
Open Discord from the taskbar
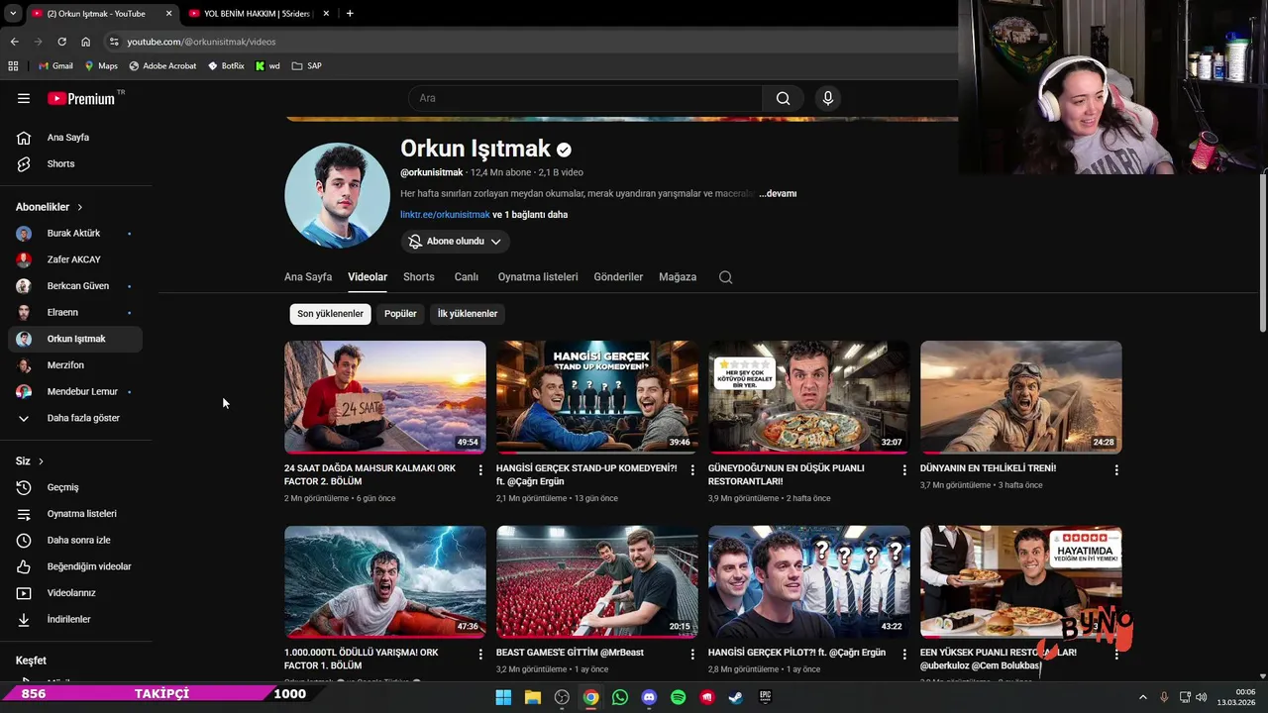coord(649,697)
